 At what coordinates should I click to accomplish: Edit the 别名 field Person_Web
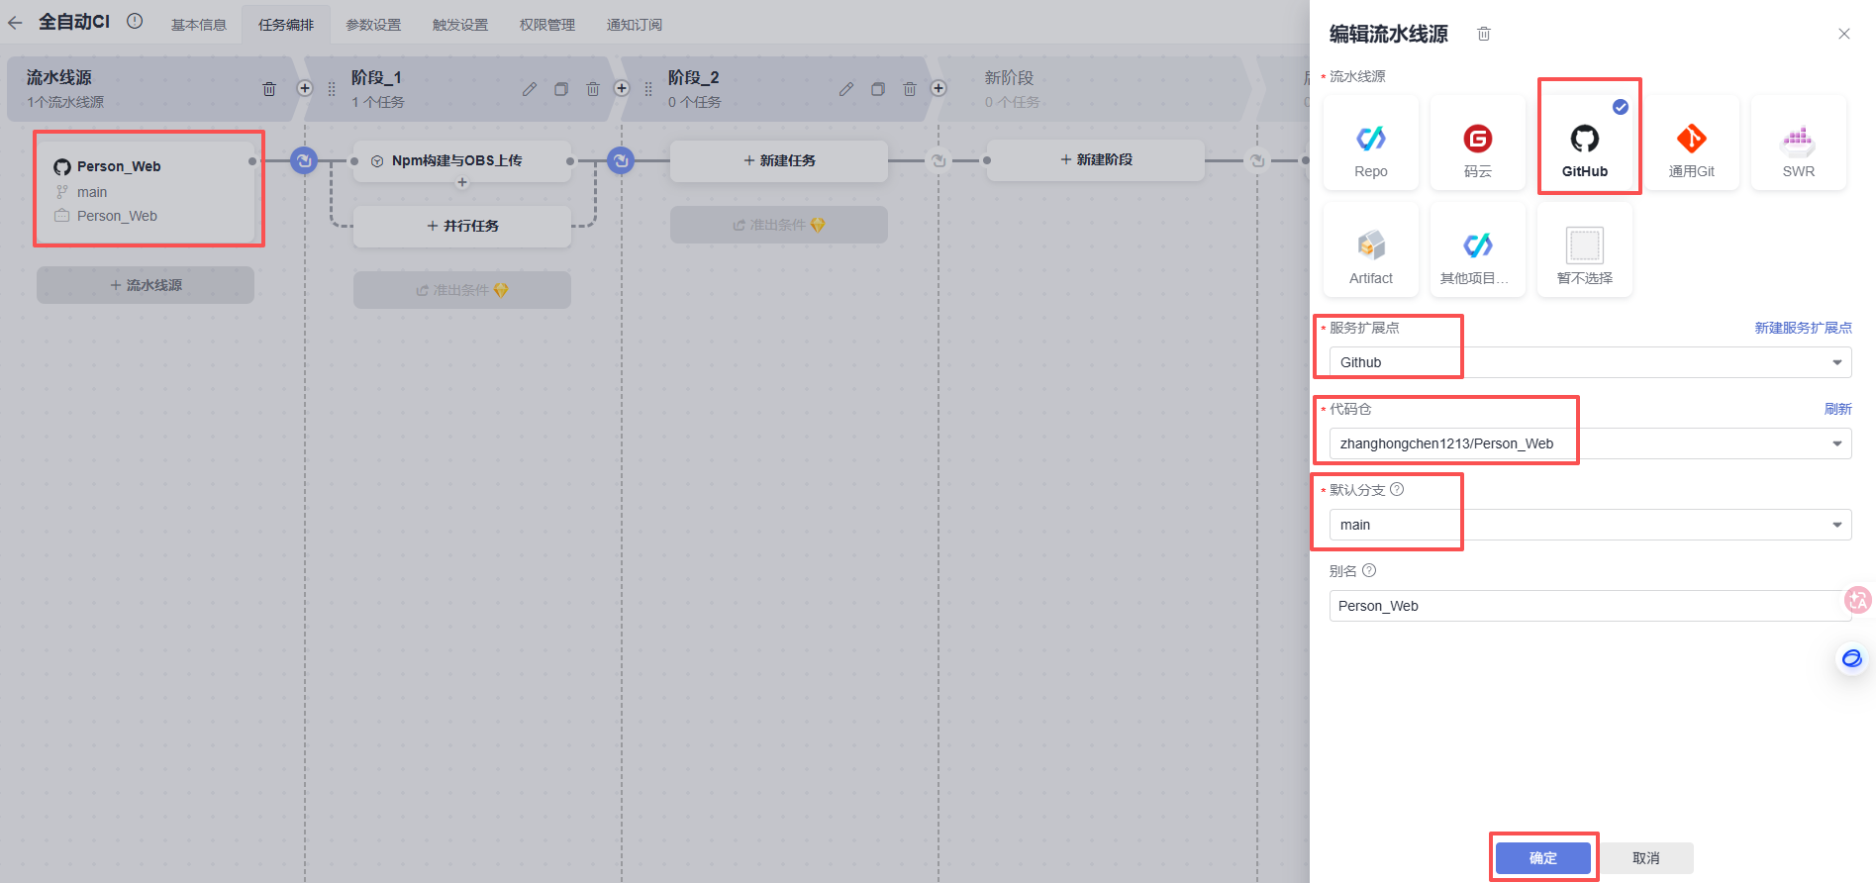click(1590, 606)
